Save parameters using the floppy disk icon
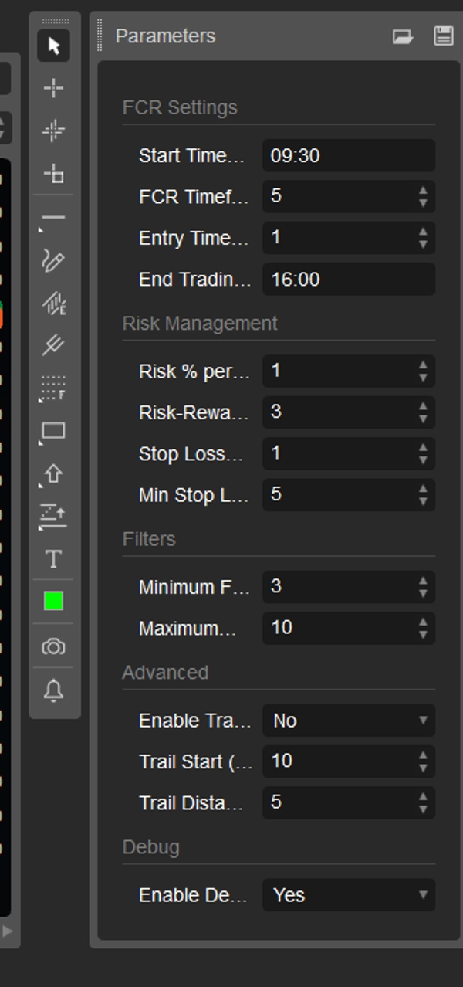The image size is (463, 987). click(443, 36)
